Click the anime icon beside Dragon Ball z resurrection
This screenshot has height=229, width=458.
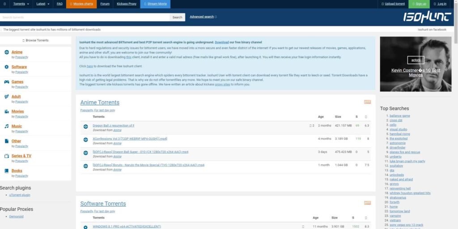pos(85,126)
